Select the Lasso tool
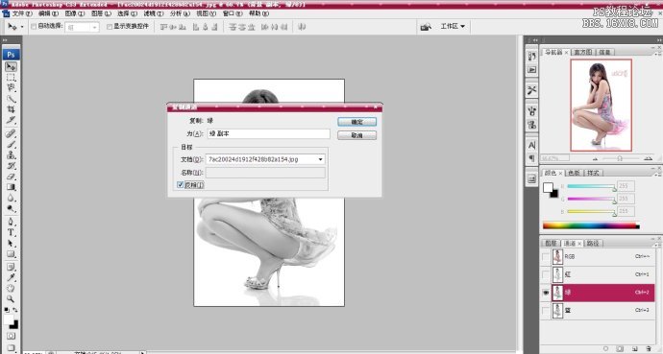This screenshot has height=354, width=663. point(11,88)
